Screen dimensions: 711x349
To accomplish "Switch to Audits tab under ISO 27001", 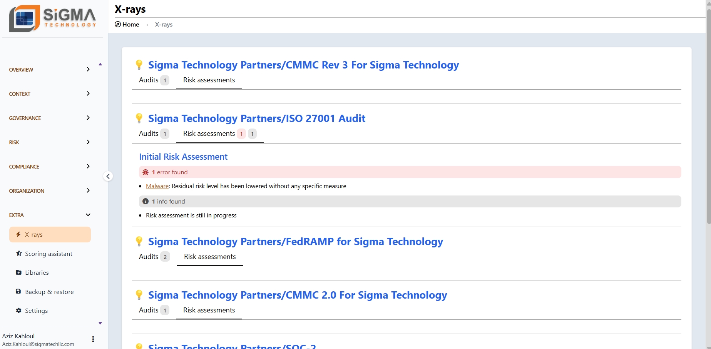I will pyautogui.click(x=154, y=134).
